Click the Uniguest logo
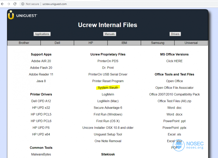Screen dimensions: 218x158 coord(23,15)
